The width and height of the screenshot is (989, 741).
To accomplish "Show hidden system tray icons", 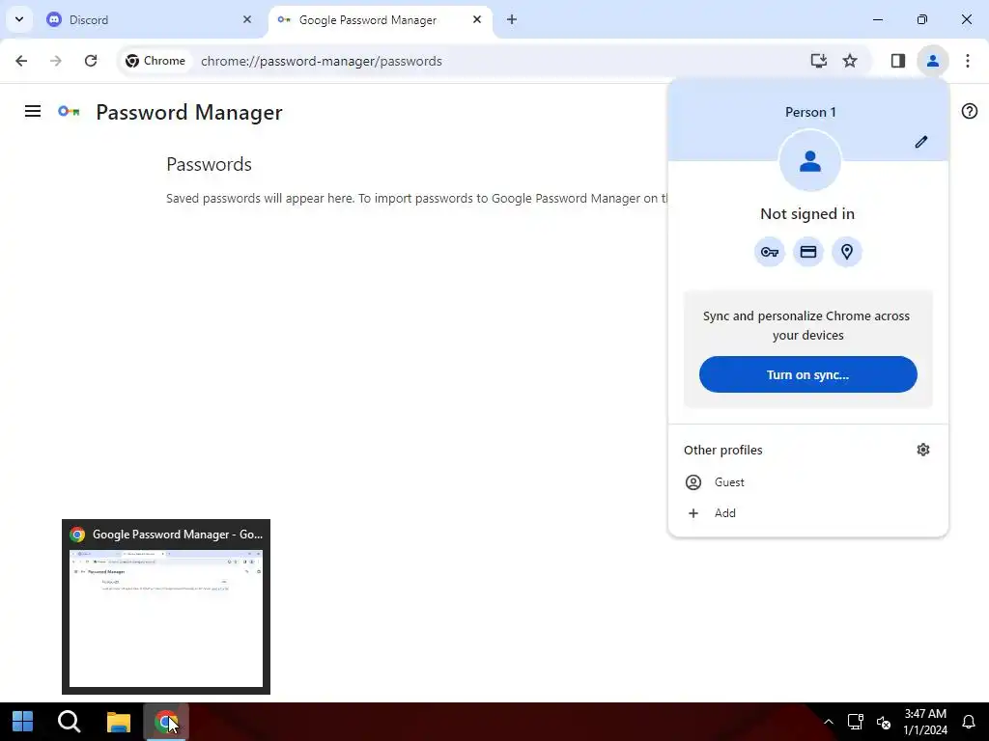I will pyautogui.click(x=829, y=722).
